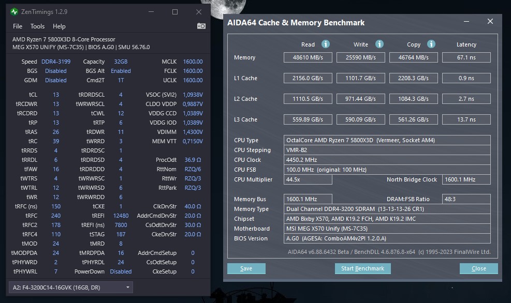Click the L2 Cache Read value 1110.5 GB/s
Image resolution: width=511 pixels, height=303 pixels.
click(x=308, y=99)
